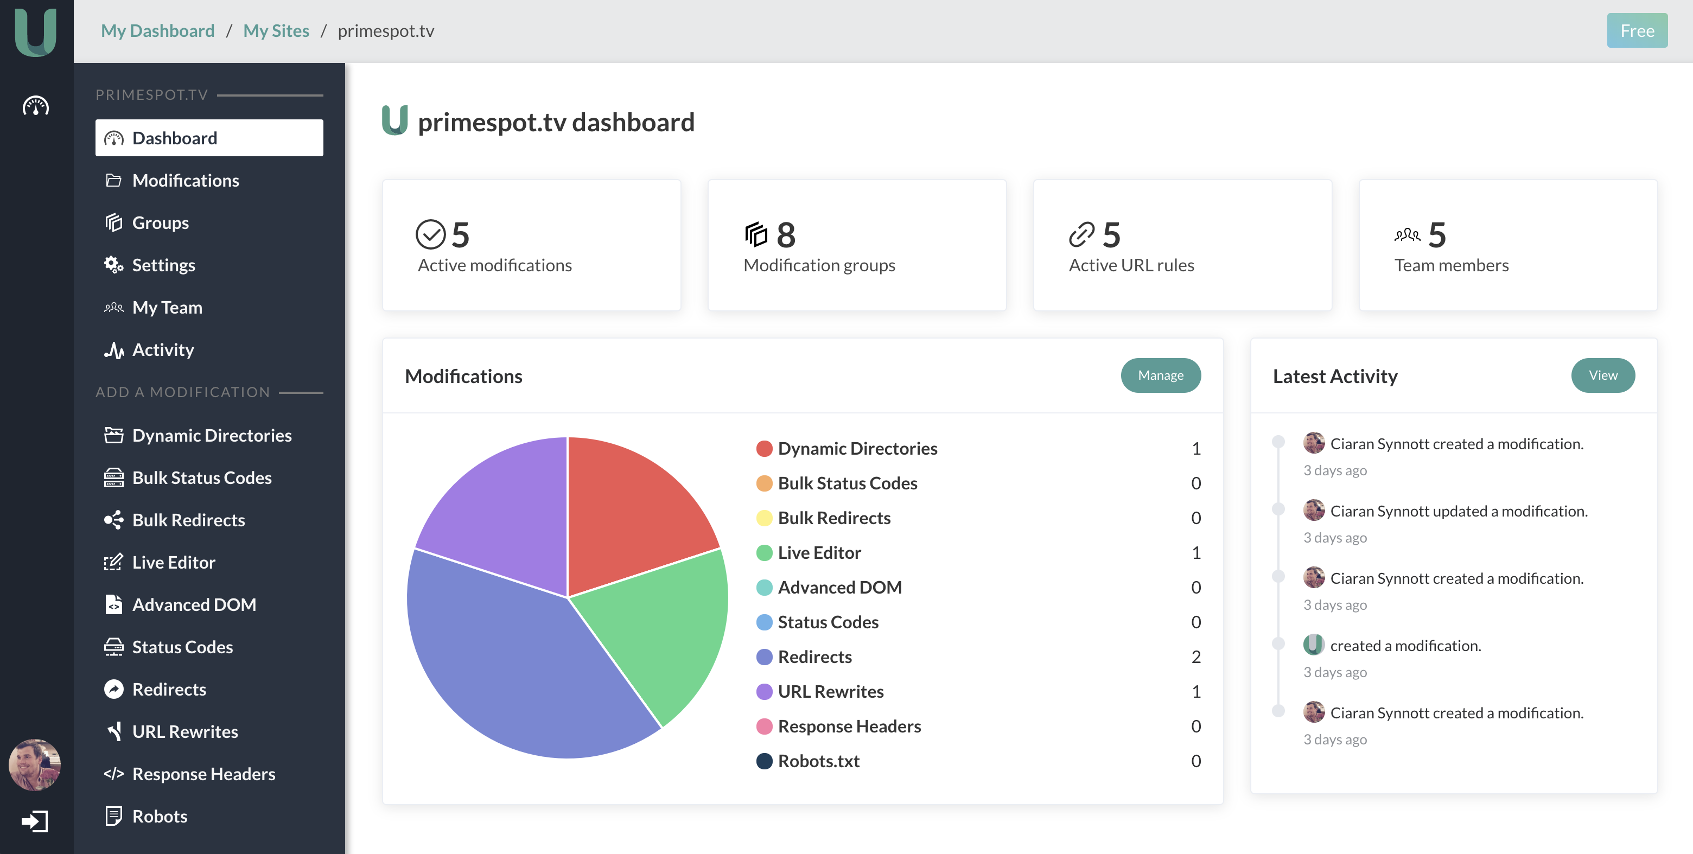The image size is (1693, 854).
Task: Open Live Editor from the sidebar
Action: point(209,562)
